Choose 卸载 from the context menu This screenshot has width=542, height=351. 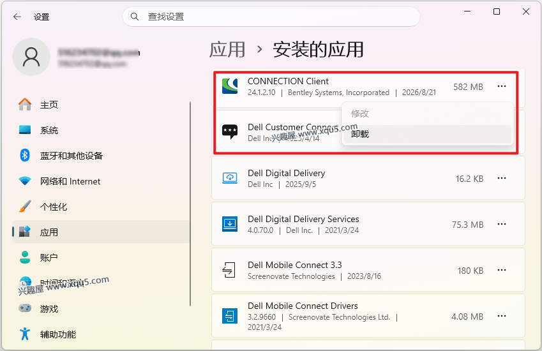click(x=427, y=134)
